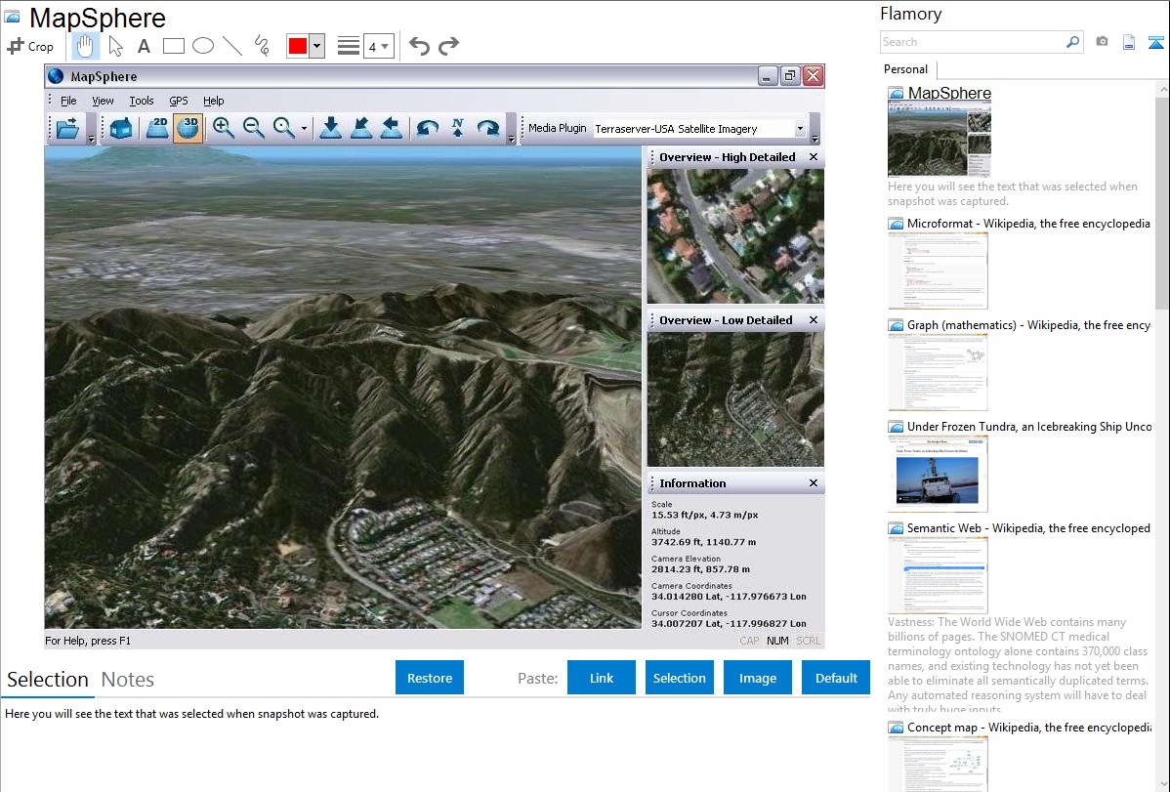Click the high detailed overview image
Image resolution: width=1170 pixels, height=792 pixels.
click(735, 236)
